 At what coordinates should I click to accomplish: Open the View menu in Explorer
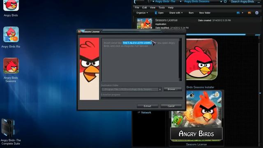(152, 7)
